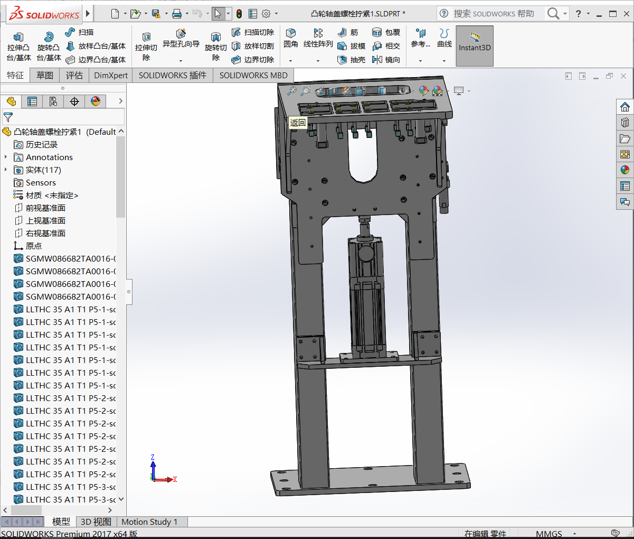This screenshot has width=634, height=539.
Task: Click the 圆角 fillet tool
Action: click(290, 39)
